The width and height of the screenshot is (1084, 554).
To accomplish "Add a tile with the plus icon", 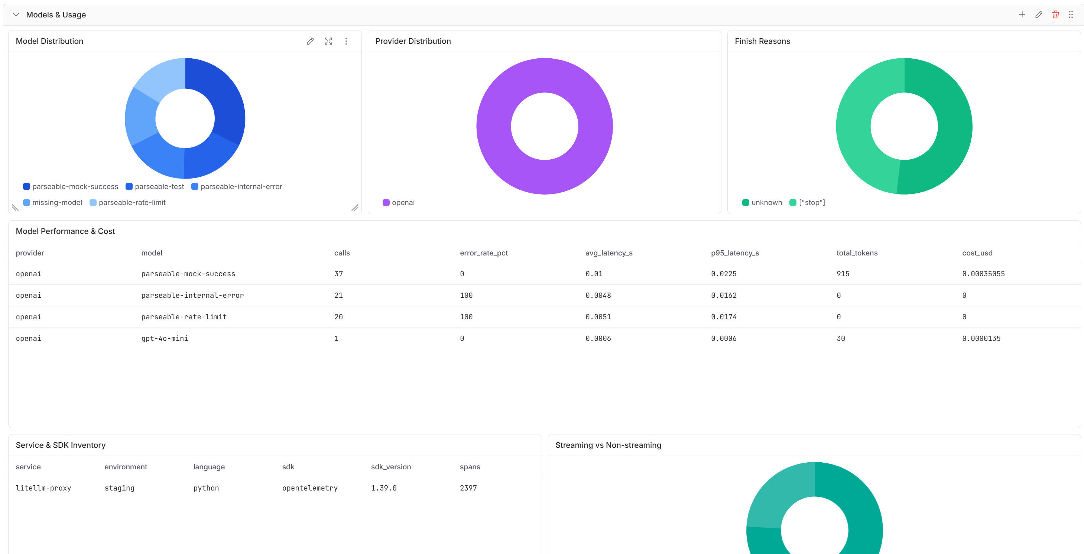I will coord(1022,15).
